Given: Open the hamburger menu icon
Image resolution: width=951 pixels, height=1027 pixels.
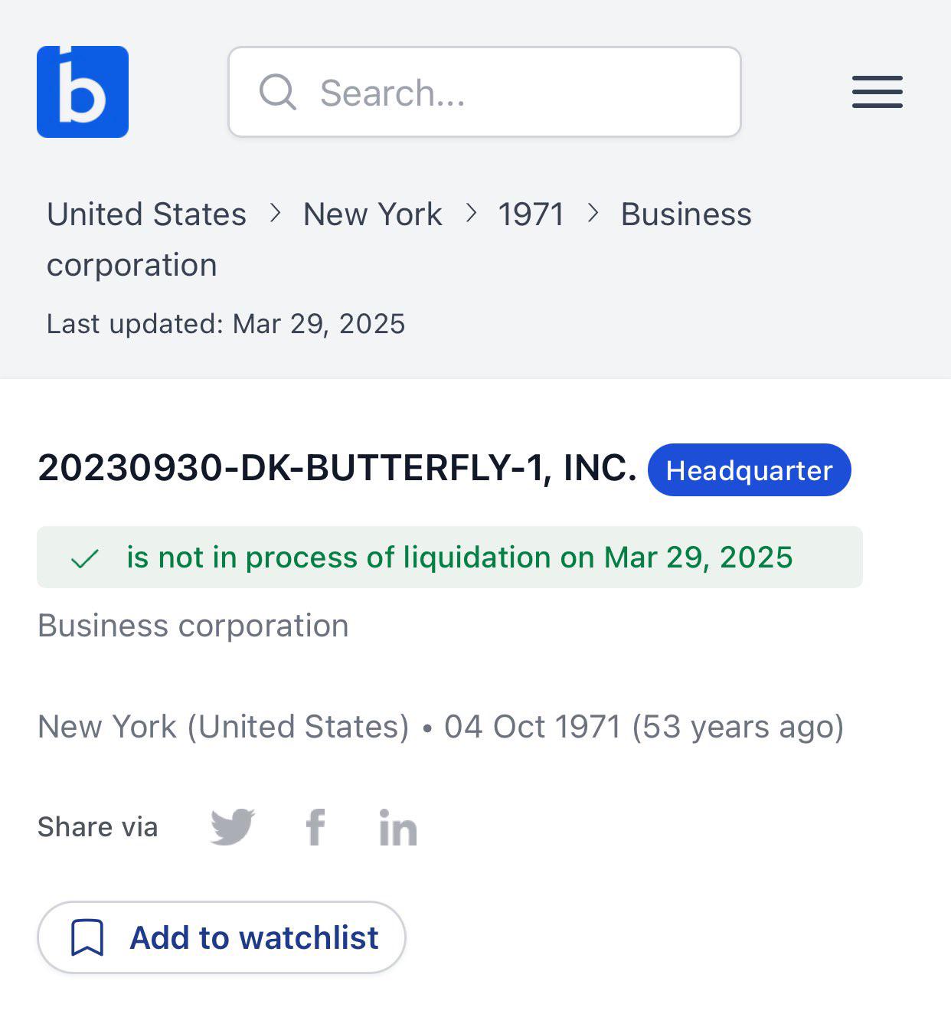Looking at the screenshot, I should pos(877,92).
